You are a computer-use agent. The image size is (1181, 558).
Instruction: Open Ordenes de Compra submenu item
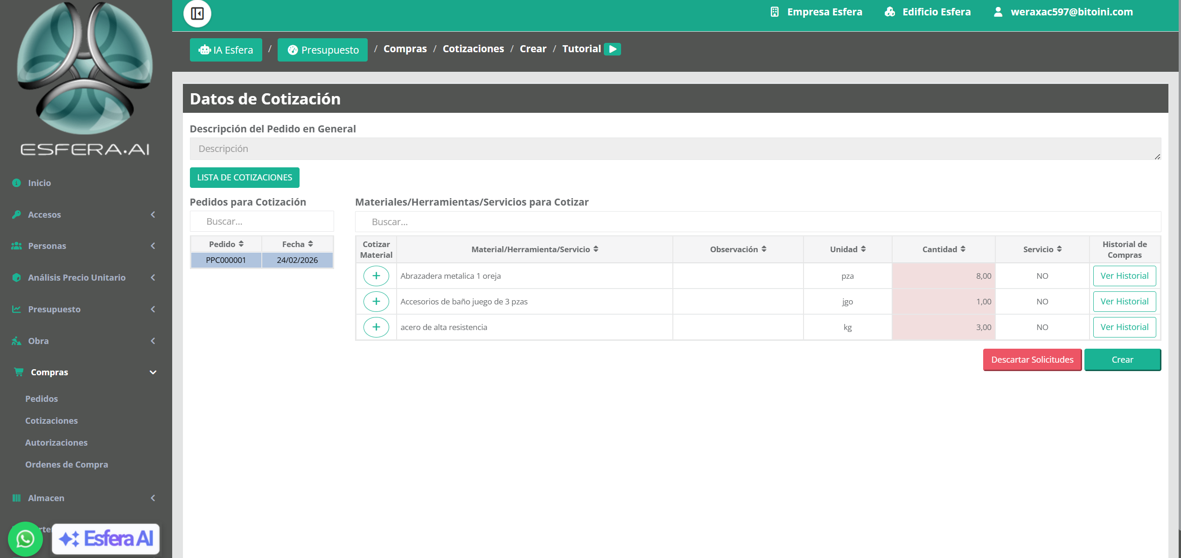67,464
